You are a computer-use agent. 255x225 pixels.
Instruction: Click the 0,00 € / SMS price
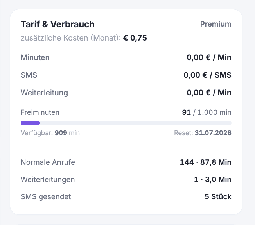[x=207, y=75]
